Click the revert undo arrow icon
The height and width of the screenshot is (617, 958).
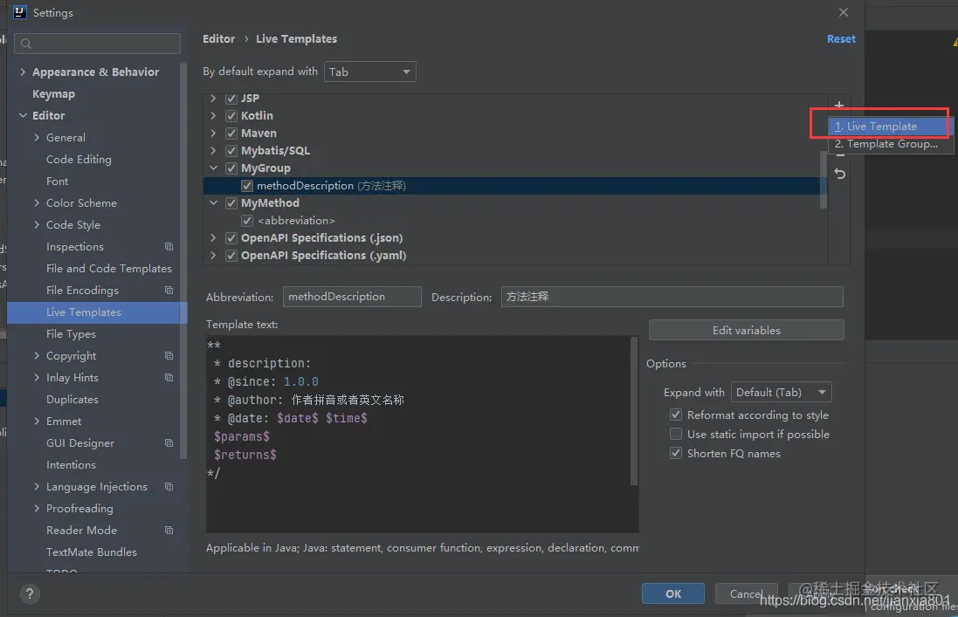tap(839, 174)
